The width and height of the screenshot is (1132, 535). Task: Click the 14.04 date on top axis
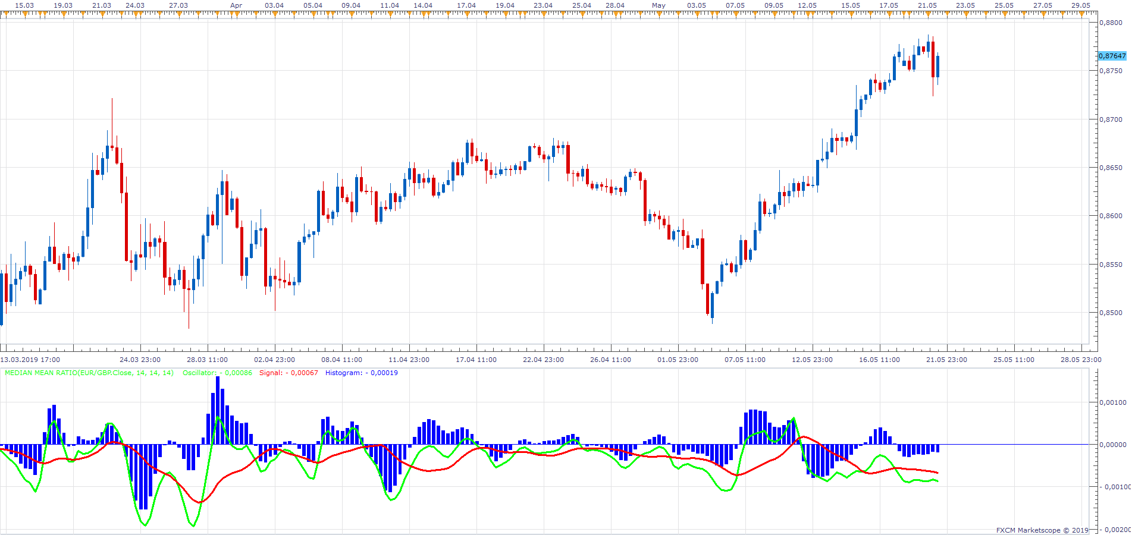(423, 5)
